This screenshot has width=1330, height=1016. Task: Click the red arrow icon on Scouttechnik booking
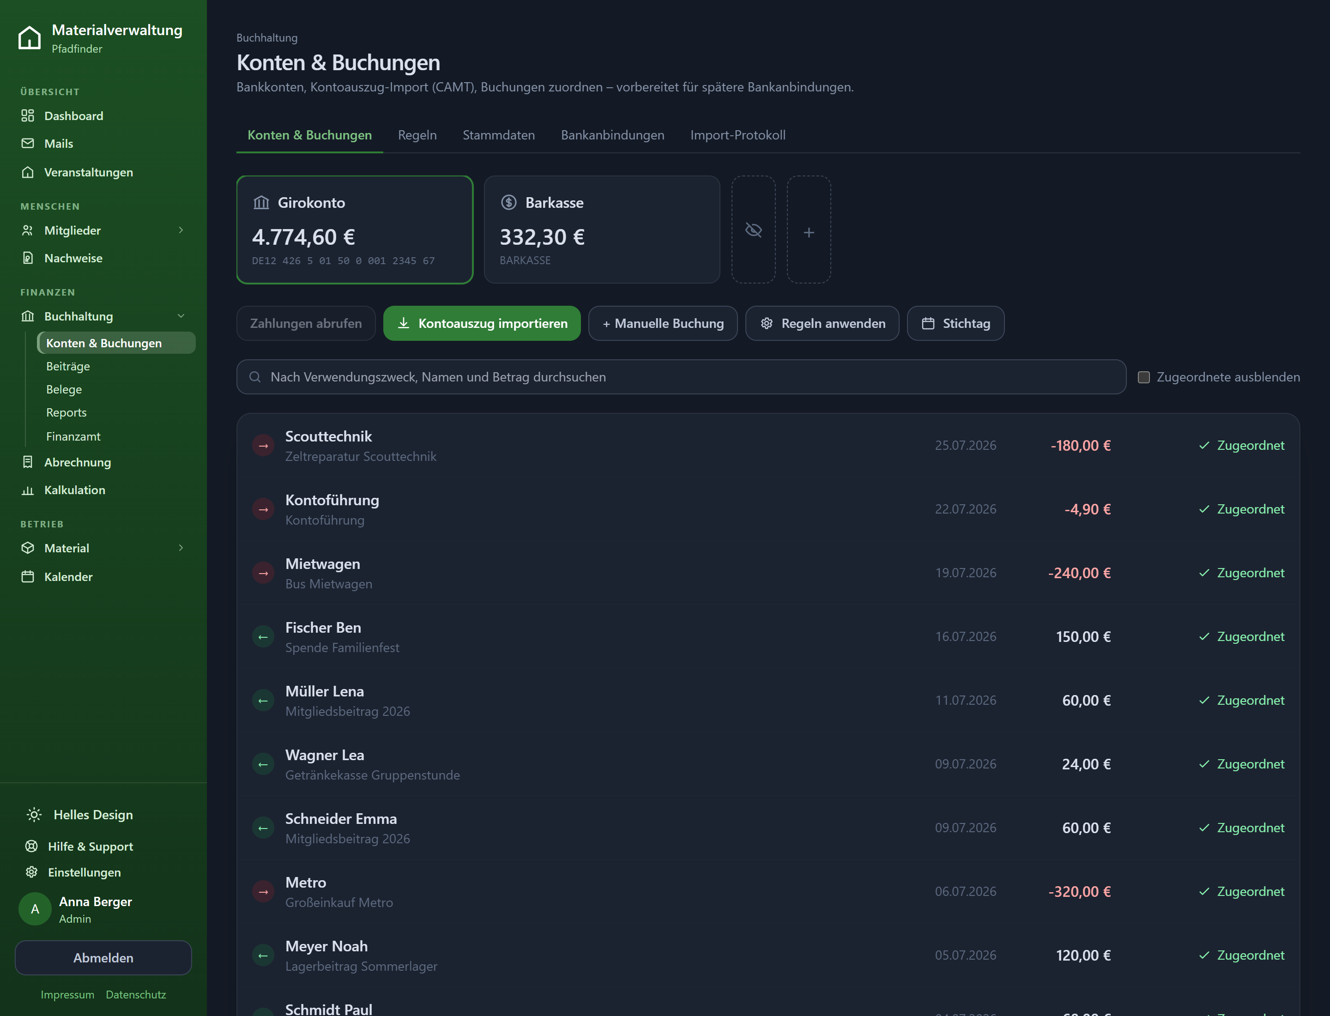pos(263,446)
